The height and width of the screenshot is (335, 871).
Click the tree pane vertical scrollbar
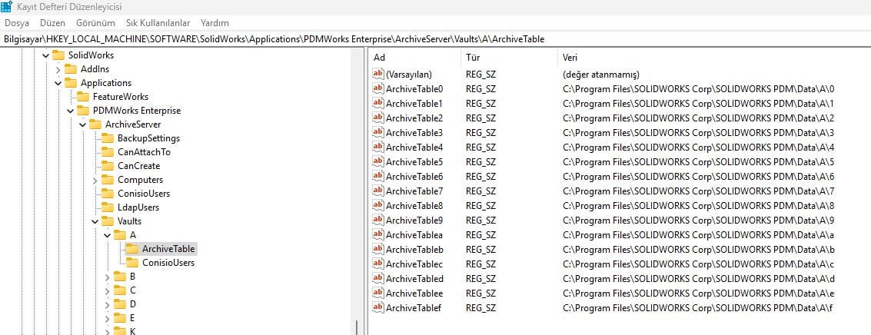tap(356, 191)
